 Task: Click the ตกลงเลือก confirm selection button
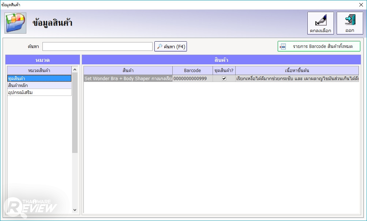point(321,23)
